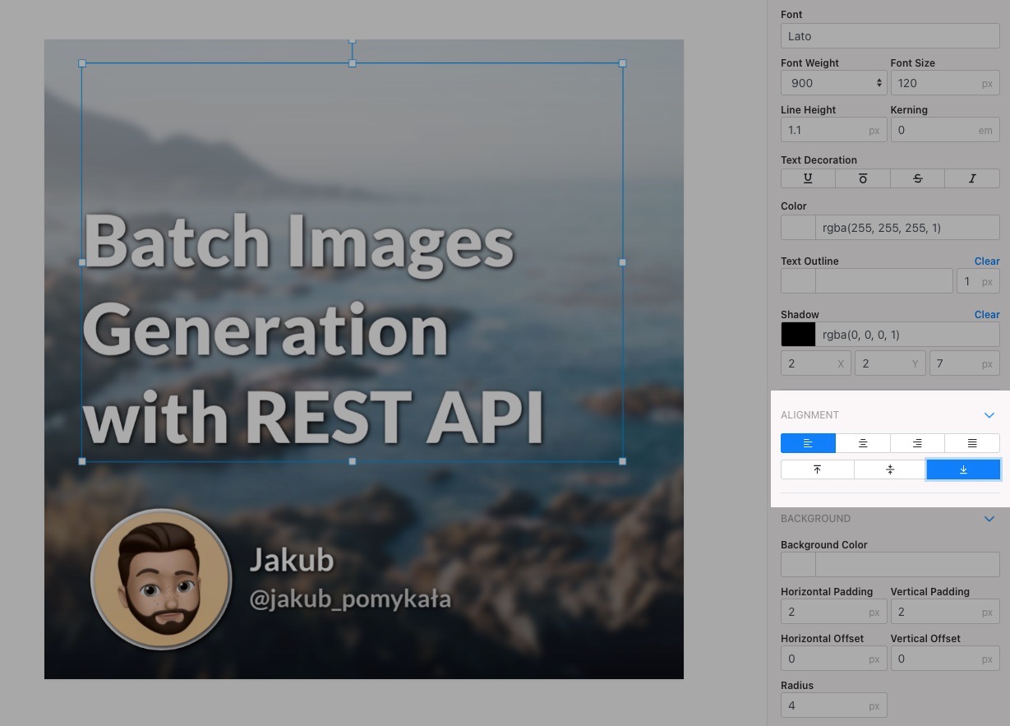Align text to bottom vertically
Screen dimensions: 1010x726
(963, 469)
